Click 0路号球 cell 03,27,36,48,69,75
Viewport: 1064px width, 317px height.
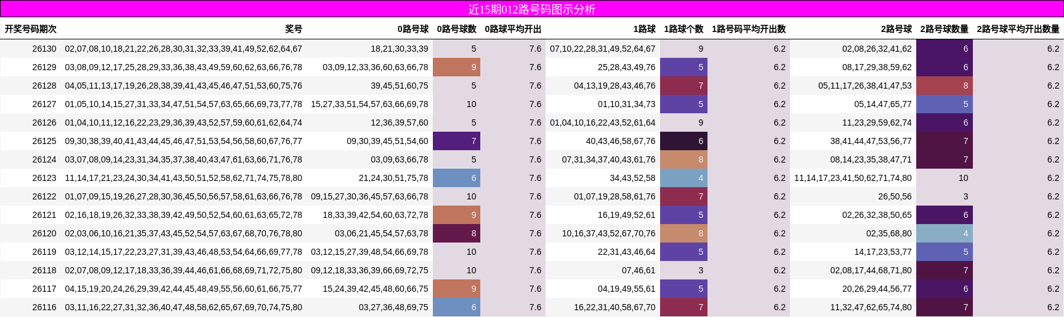[393, 307]
